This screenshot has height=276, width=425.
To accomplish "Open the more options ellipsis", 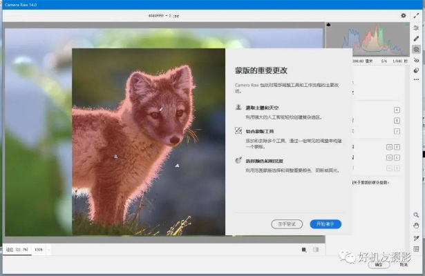I will (x=416, y=81).
